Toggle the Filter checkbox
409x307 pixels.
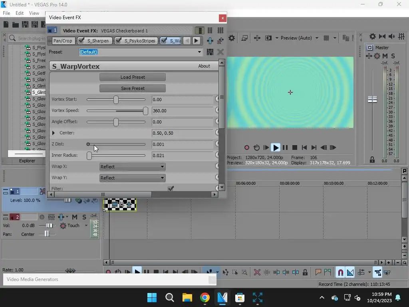[x=171, y=188]
